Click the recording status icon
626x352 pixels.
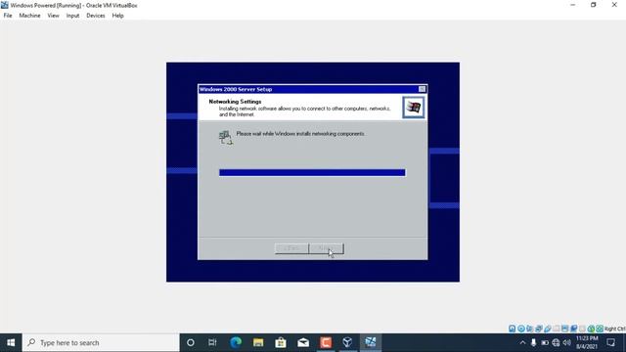[574, 329]
